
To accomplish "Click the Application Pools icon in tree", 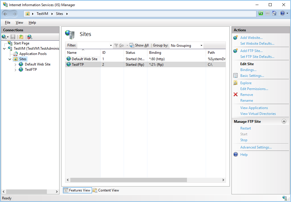I will [x=16, y=54].
